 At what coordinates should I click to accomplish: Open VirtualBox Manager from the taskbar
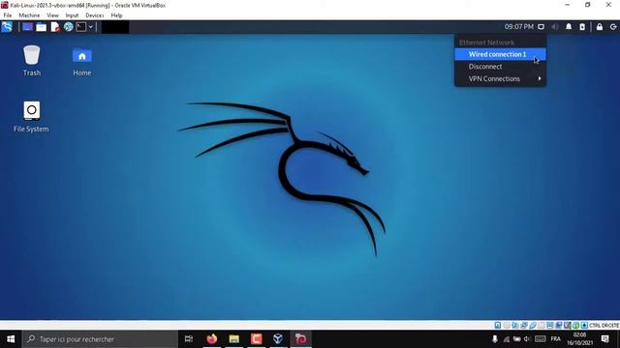coord(278,339)
